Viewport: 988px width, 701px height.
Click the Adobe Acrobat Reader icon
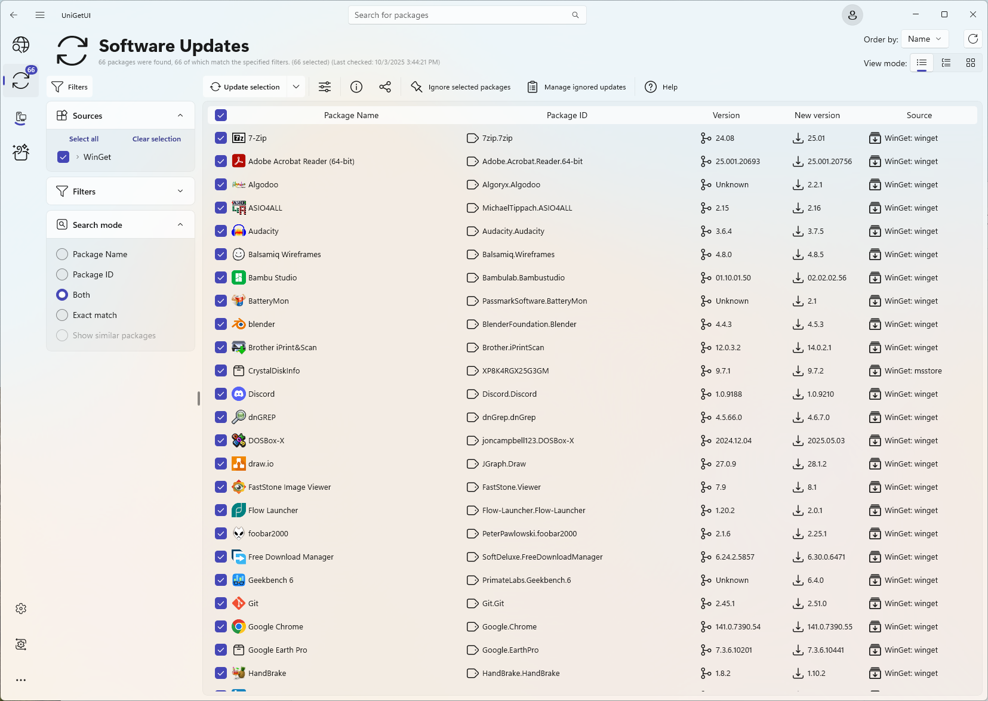point(239,161)
